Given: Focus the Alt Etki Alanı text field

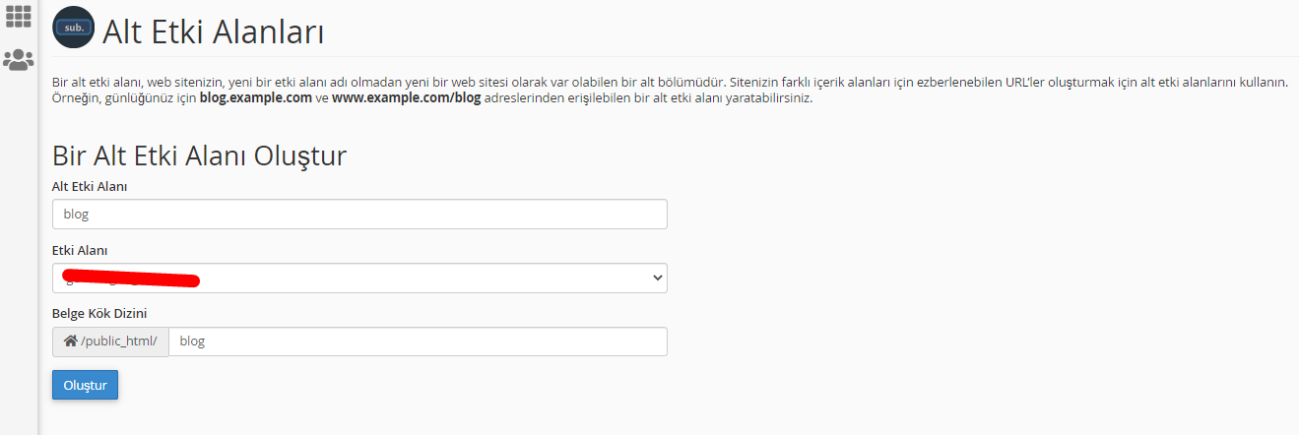Looking at the screenshot, I should click(359, 215).
